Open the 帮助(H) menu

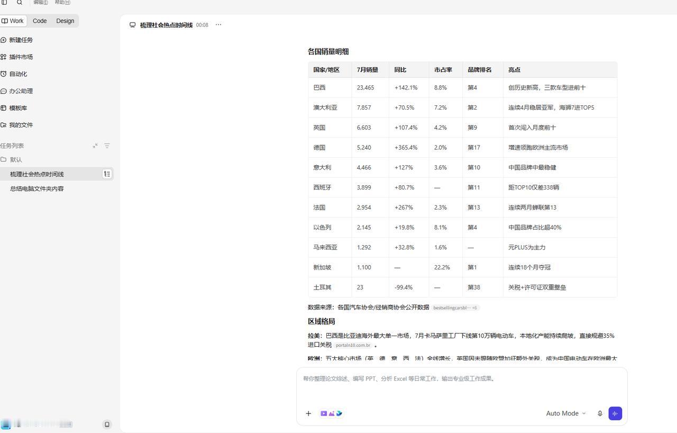click(x=62, y=3)
